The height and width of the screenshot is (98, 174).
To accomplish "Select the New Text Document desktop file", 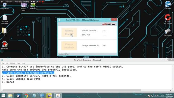I will click(x=5, y=20).
